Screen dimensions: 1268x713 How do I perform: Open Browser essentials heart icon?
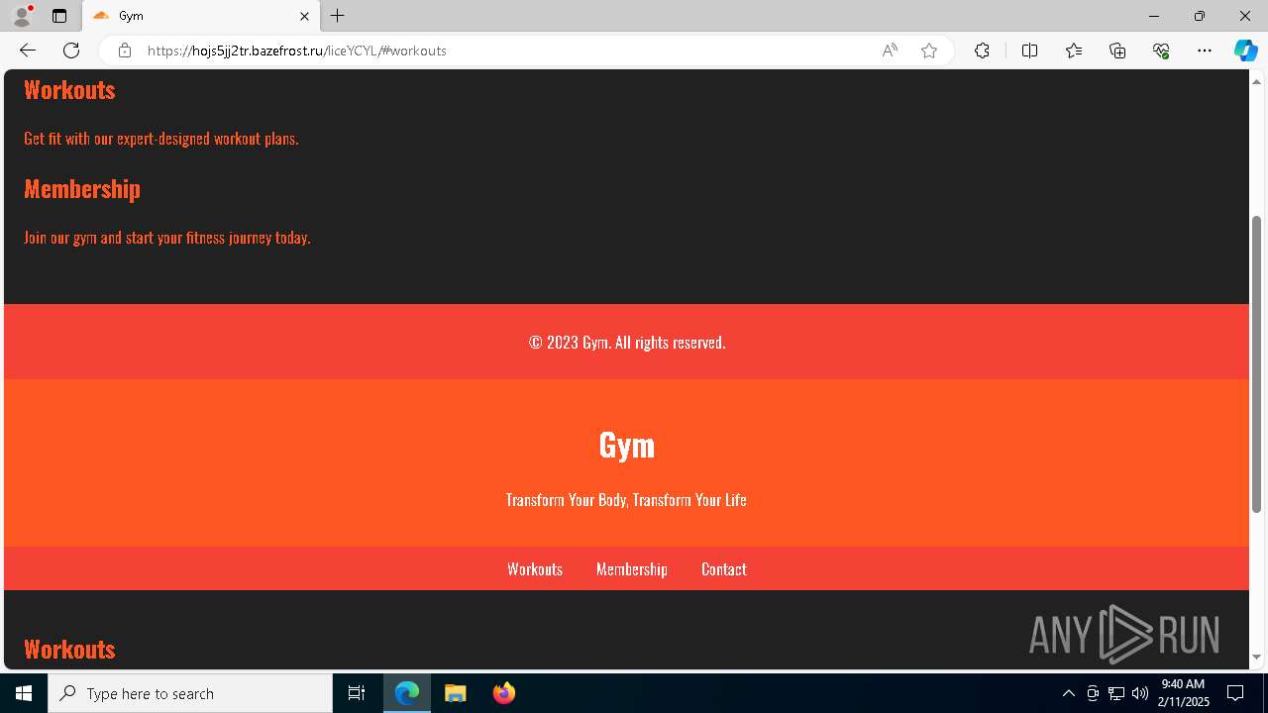[1161, 51]
